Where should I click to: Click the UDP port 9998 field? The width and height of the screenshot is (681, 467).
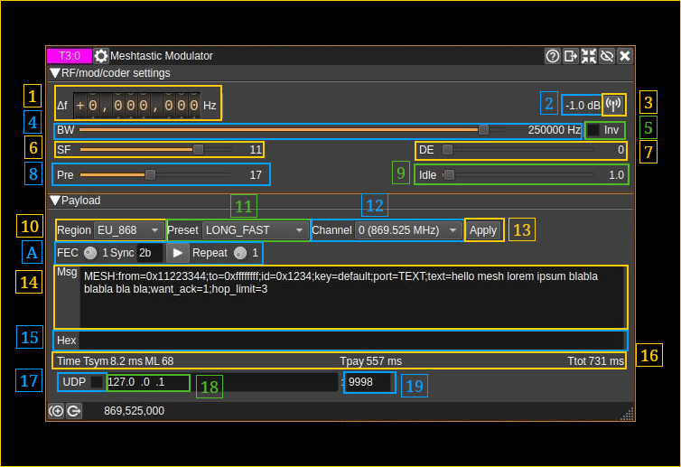point(368,383)
